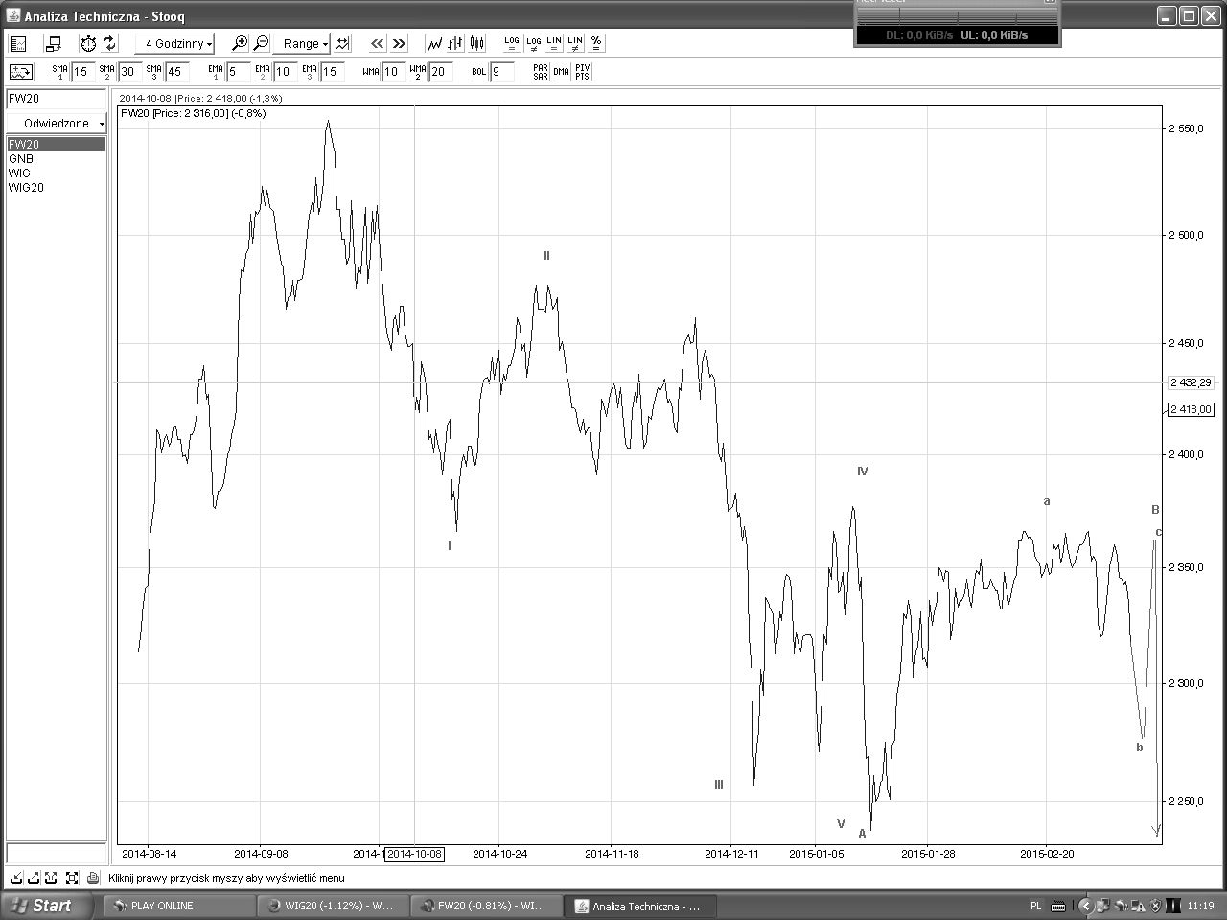Click the add indicator chart icon

pos(21,72)
